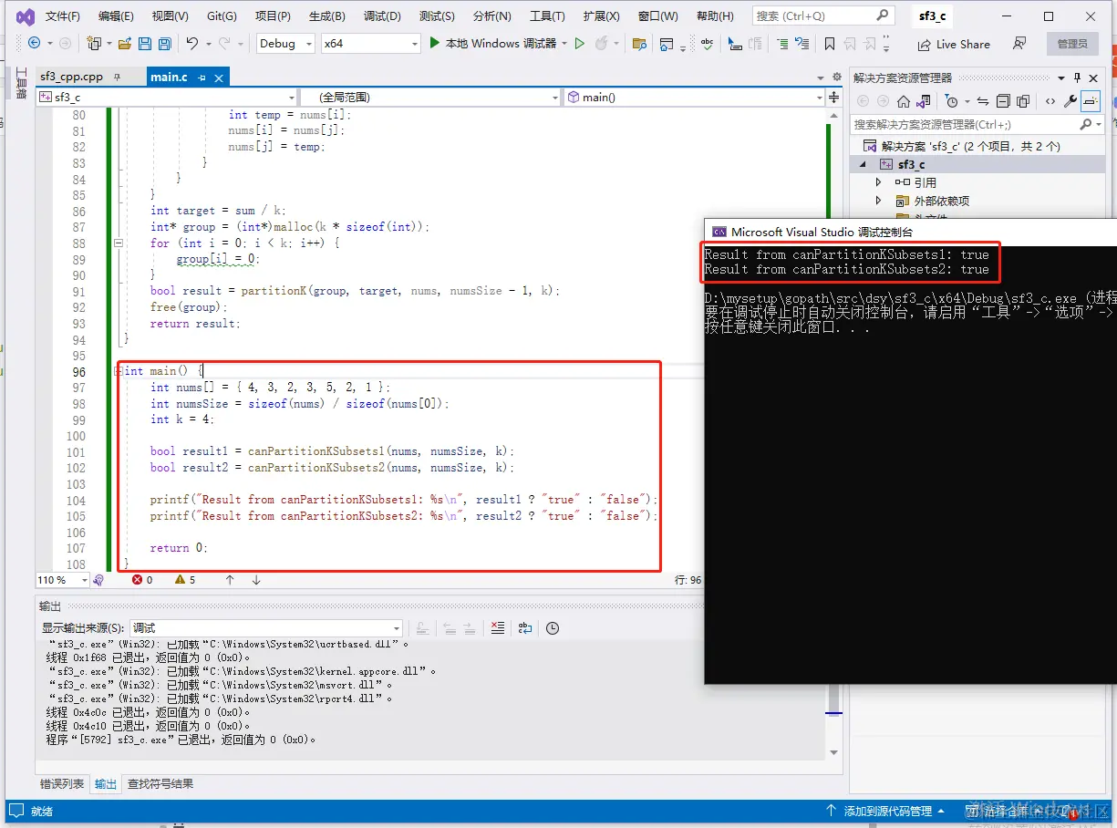Select the solution 'sf3_c' root node

(x=970, y=146)
